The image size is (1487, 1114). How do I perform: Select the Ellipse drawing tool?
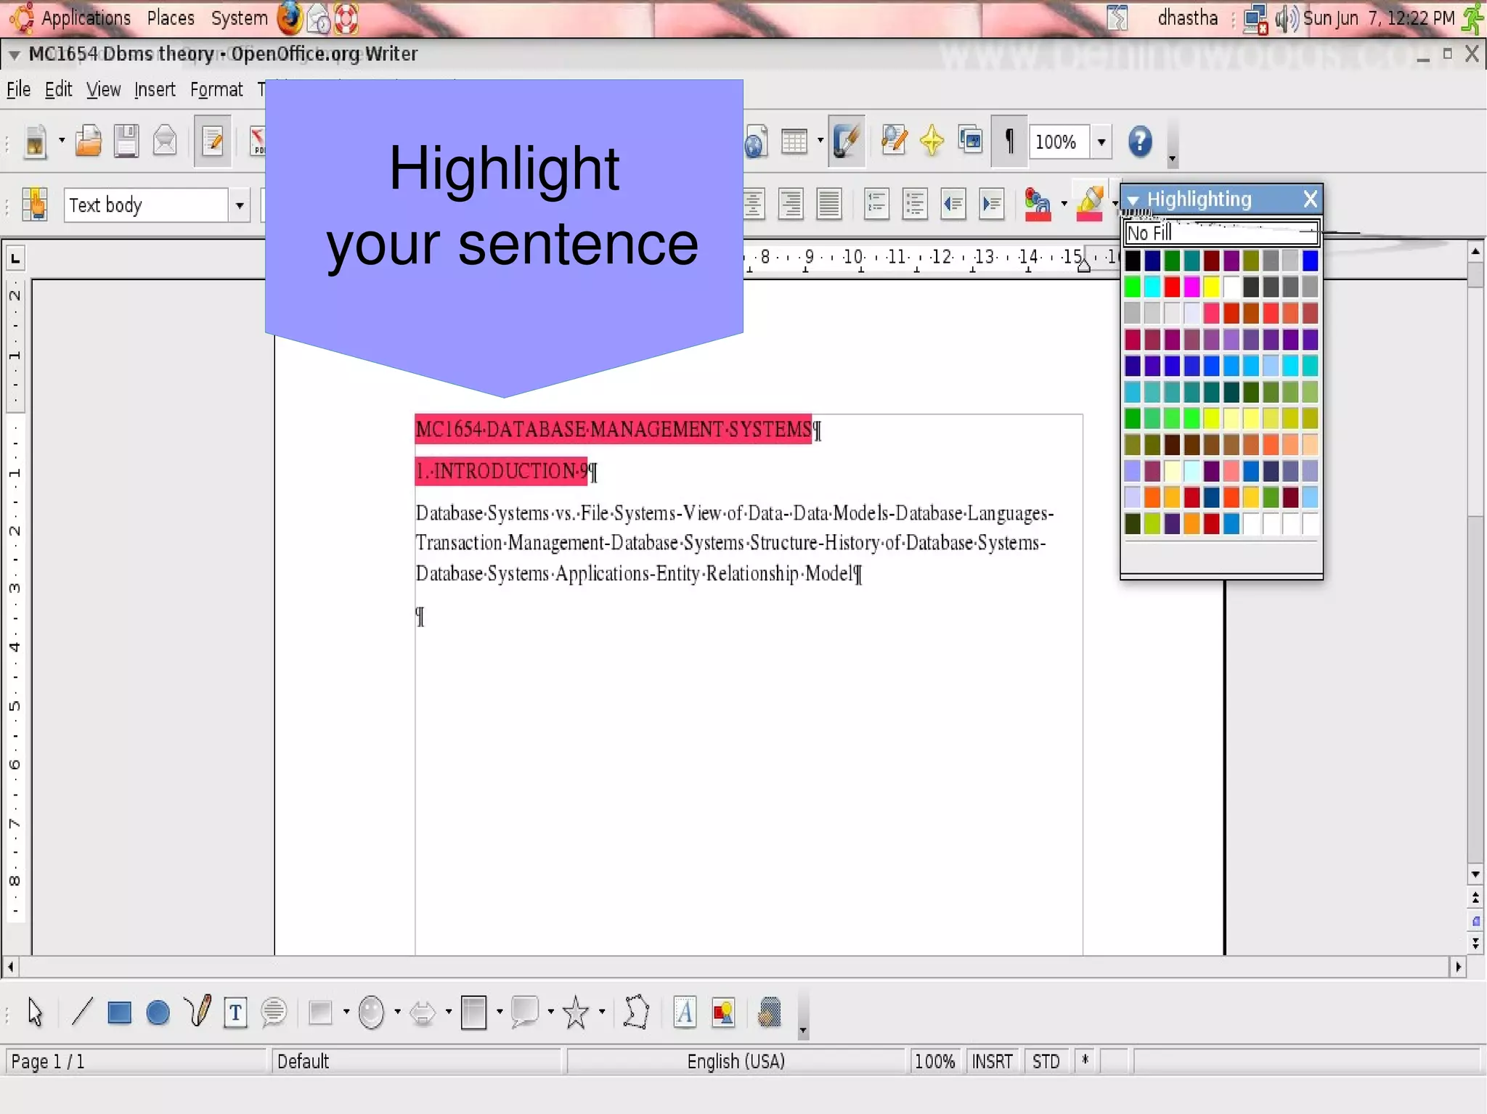point(158,1012)
